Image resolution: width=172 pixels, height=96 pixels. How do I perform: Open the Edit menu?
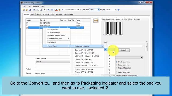[29, 6]
